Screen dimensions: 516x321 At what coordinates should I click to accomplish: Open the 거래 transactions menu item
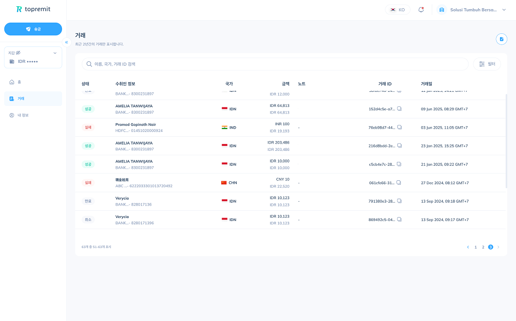point(33,99)
